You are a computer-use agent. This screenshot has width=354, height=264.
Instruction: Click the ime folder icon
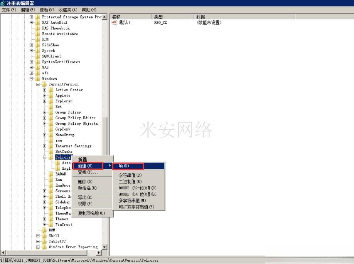tap(51, 140)
